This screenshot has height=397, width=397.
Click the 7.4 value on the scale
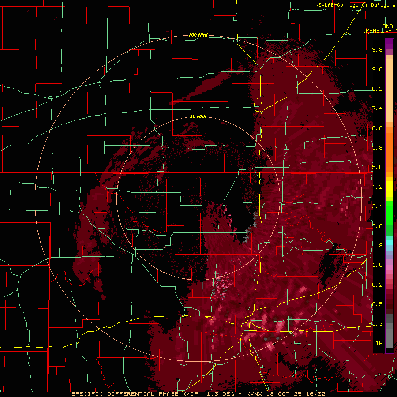377,109
